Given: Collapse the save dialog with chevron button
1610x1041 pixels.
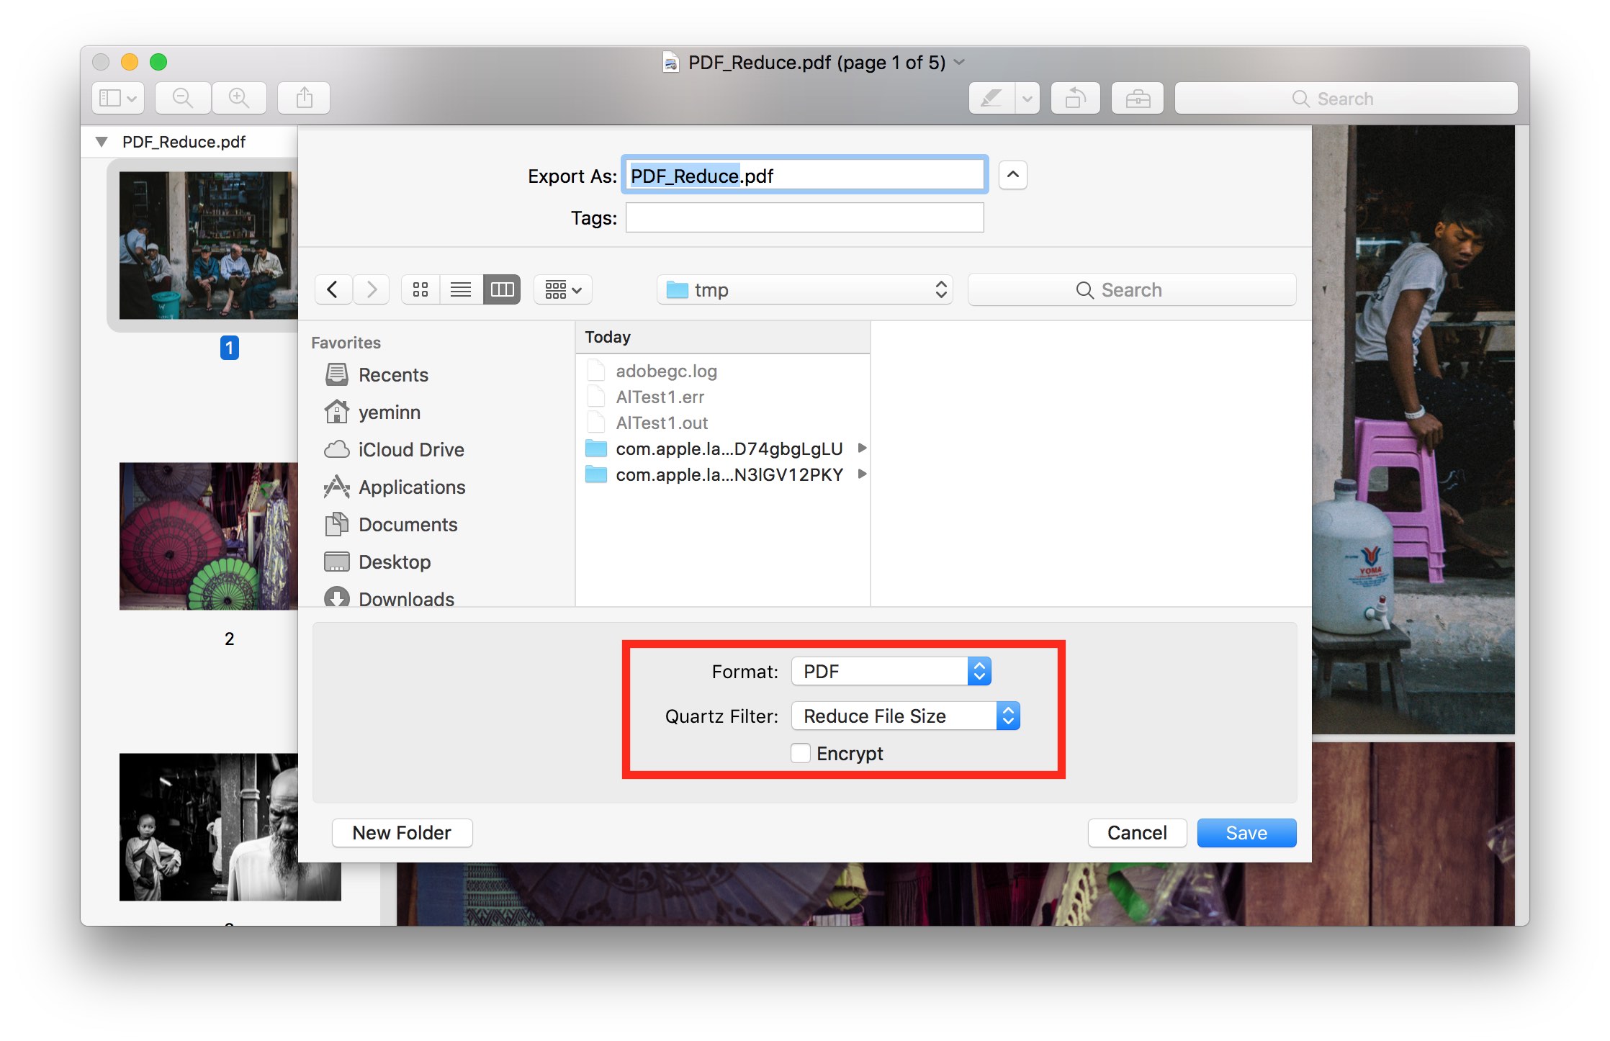Looking at the screenshot, I should tap(1012, 175).
